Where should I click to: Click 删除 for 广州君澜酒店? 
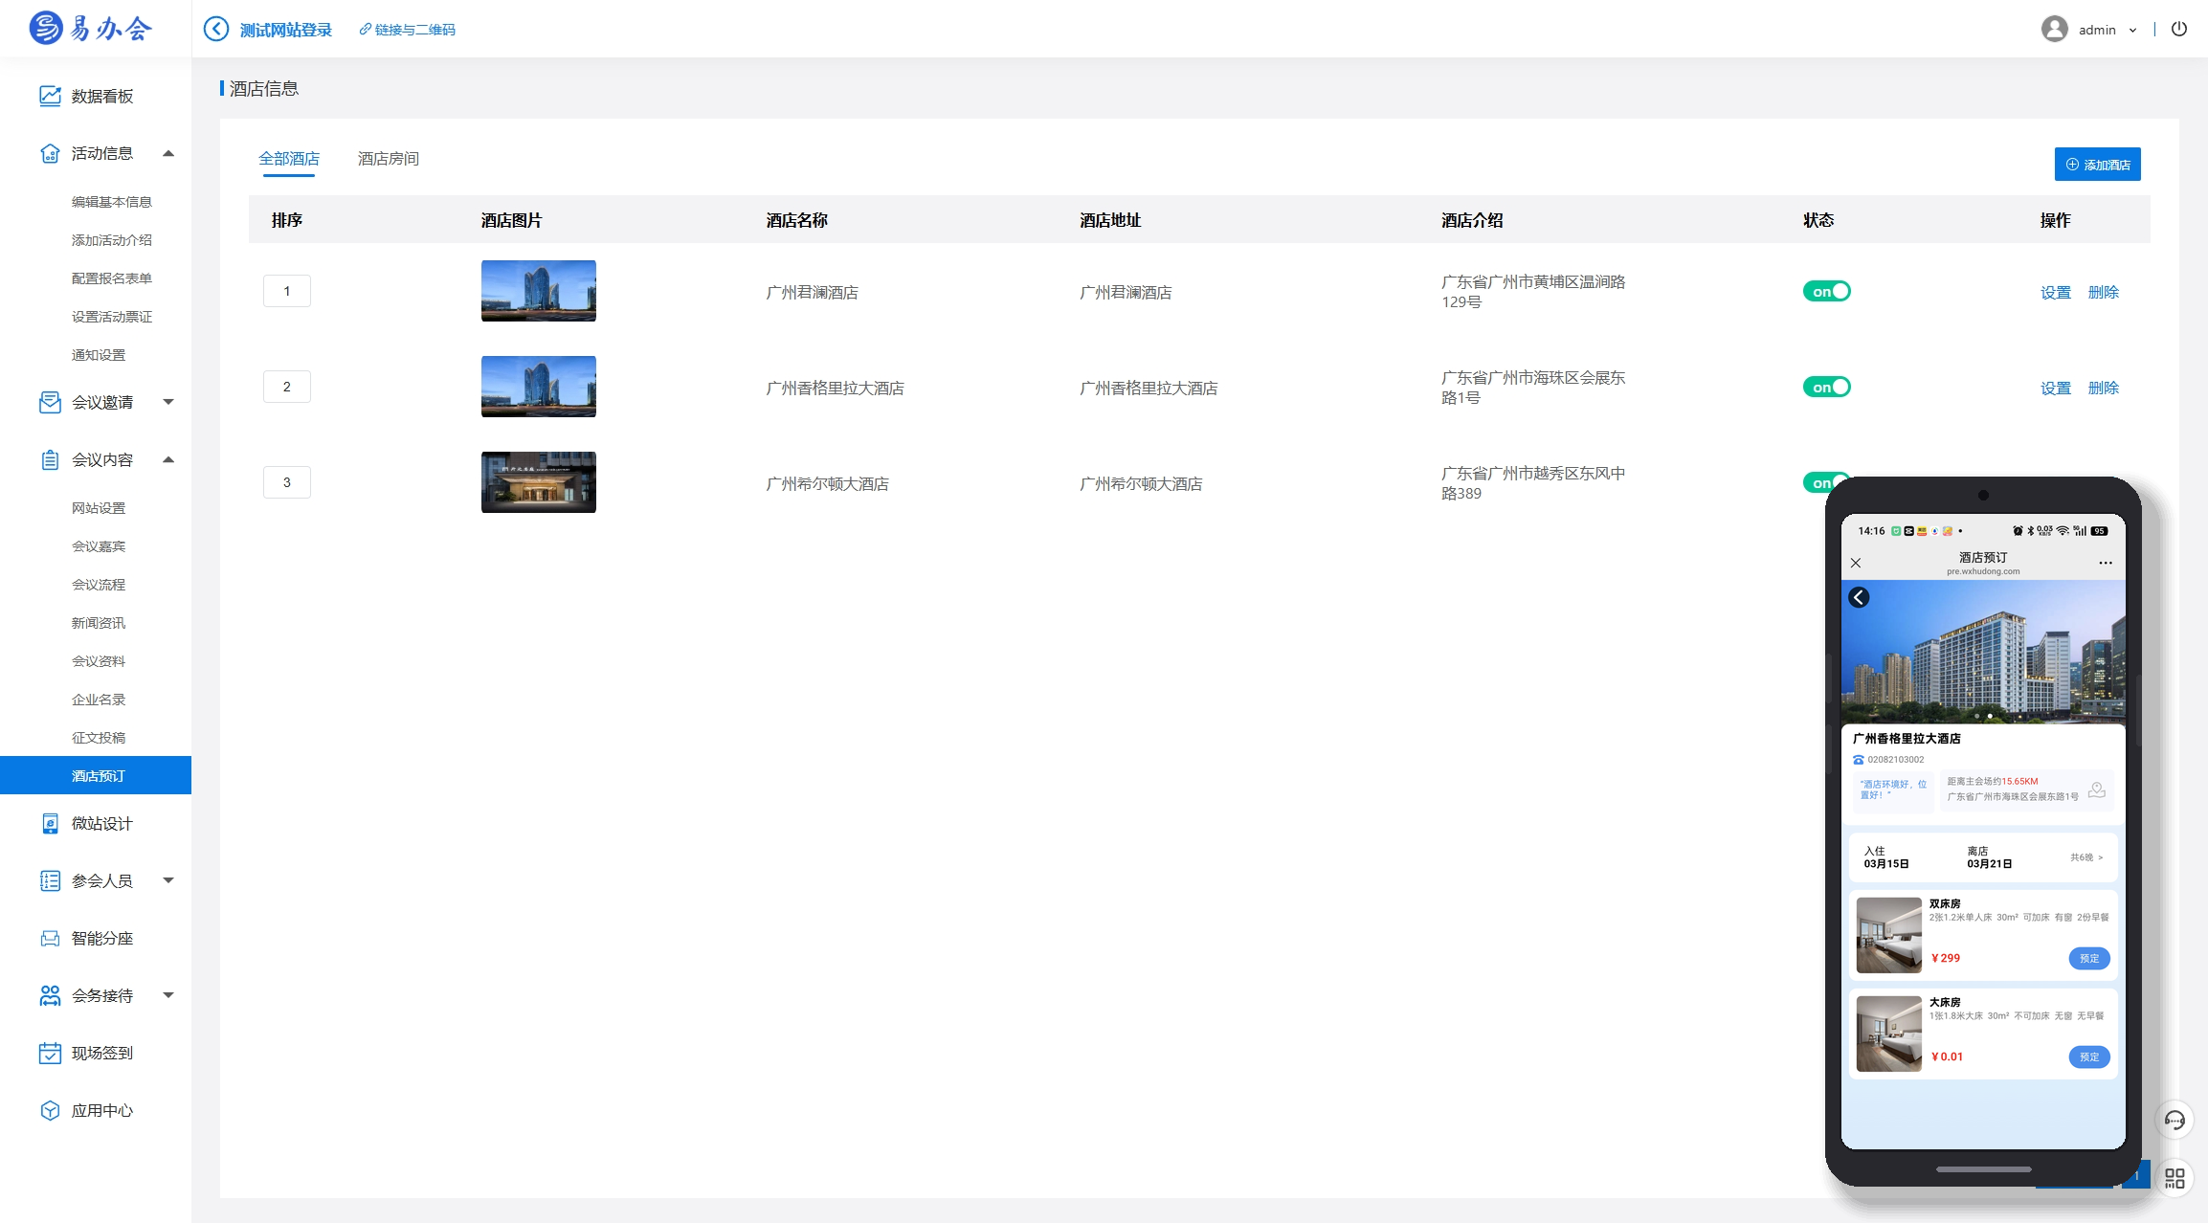coord(2103,292)
